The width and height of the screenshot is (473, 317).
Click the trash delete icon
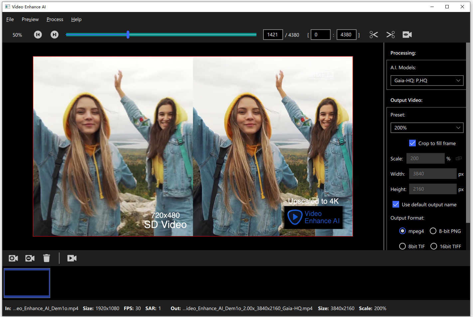[x=47, y=258]
